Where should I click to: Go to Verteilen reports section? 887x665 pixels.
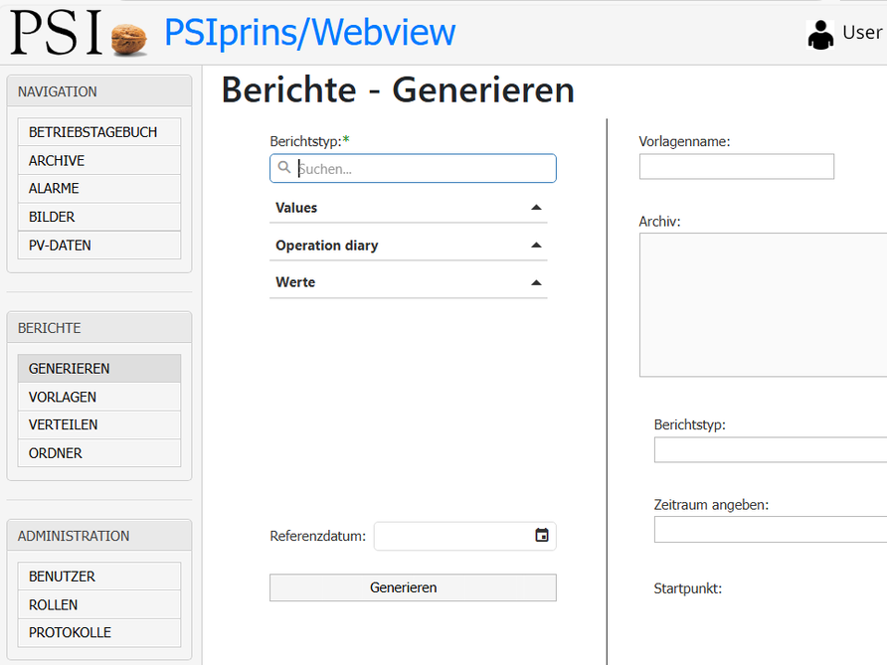pyautogui.click(x=98, y=424)
